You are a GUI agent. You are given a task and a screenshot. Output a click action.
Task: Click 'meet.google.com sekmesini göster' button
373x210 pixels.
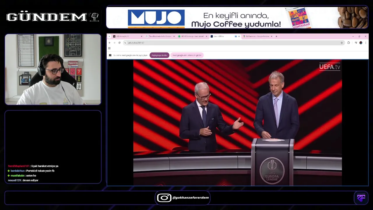click(187, 55)
